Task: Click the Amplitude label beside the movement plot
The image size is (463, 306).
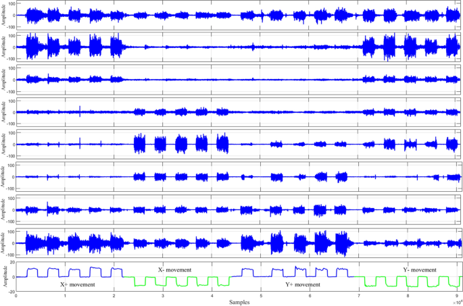Action: pyautogui.click(x=4, y=276)
